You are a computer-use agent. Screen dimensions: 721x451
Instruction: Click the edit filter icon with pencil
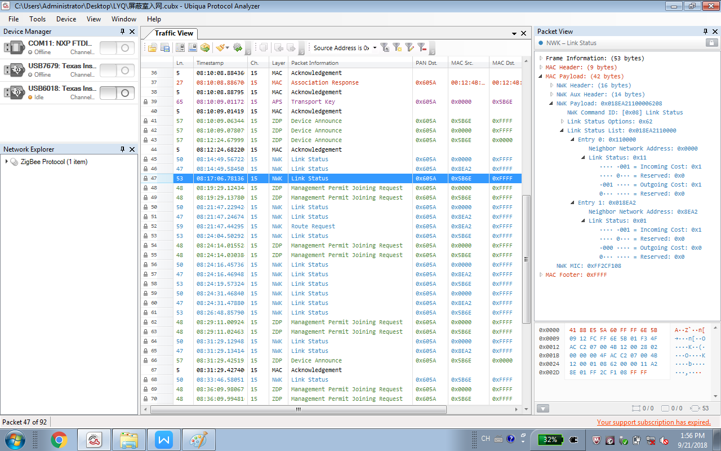click(410, 48)
